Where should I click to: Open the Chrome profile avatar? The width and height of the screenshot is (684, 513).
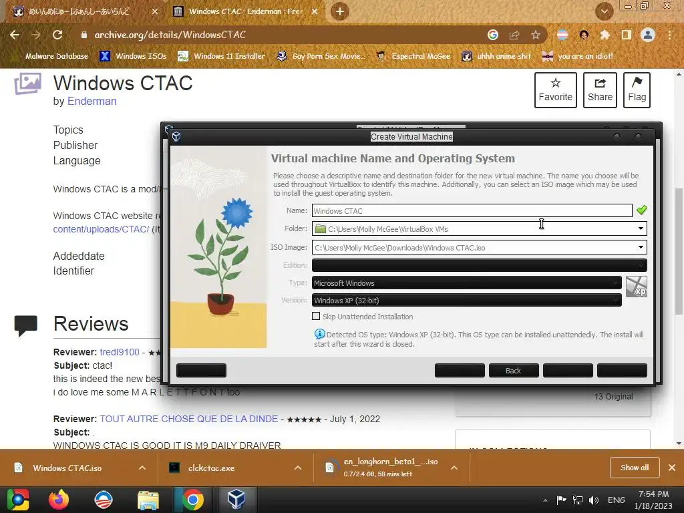point(648,35)
